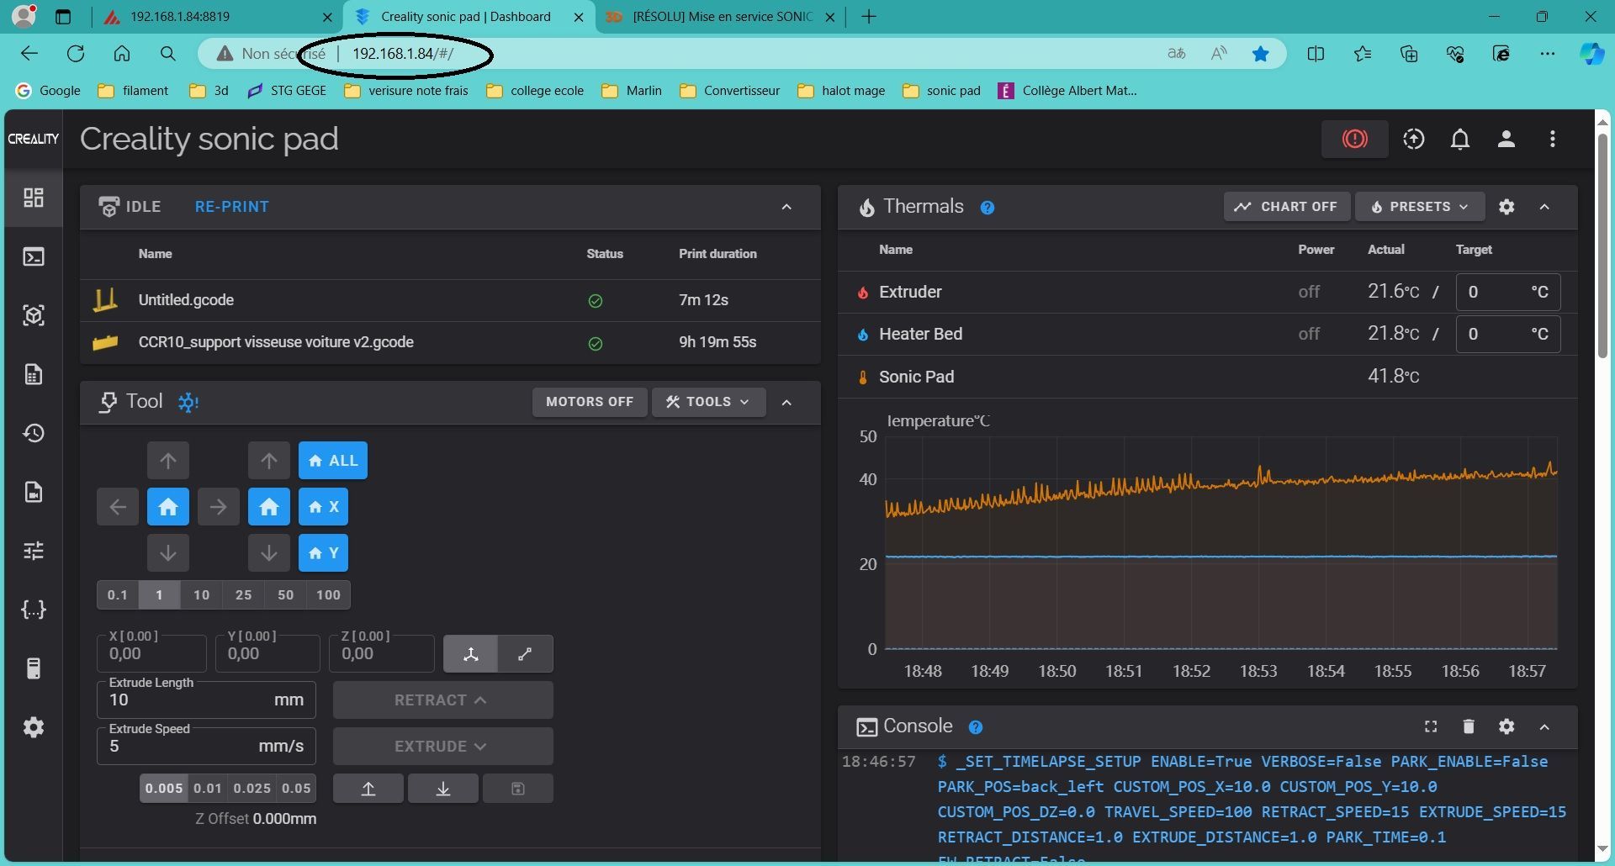
Task: Open the Tools dropdown menu
Action: (708, 402)
